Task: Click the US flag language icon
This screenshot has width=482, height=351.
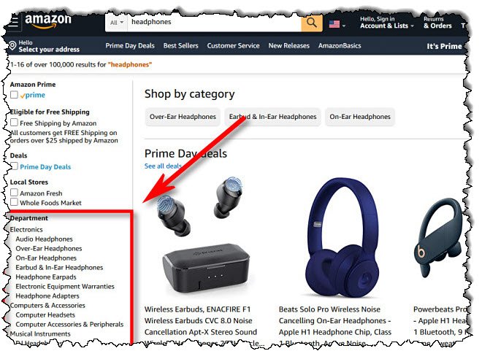Action: [334, 24]
